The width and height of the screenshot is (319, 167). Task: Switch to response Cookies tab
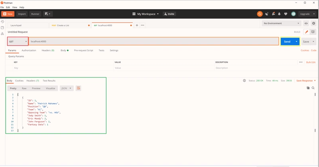19,81
